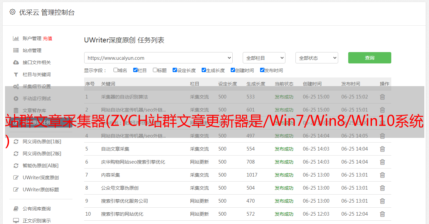429x224 pixels.
Task: Uncheck the 创建时间 field checkbox
Action: 233,70
